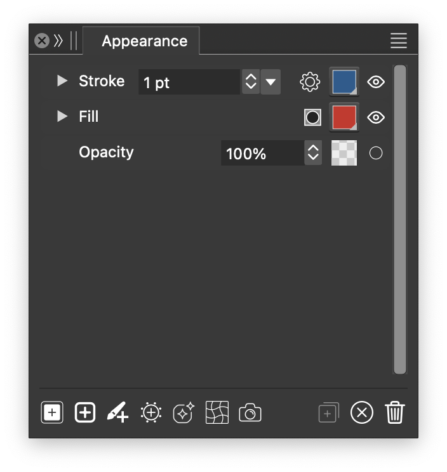Click the circled X clear icon at bottom
The image size is (447, 472).
point(362,413)
